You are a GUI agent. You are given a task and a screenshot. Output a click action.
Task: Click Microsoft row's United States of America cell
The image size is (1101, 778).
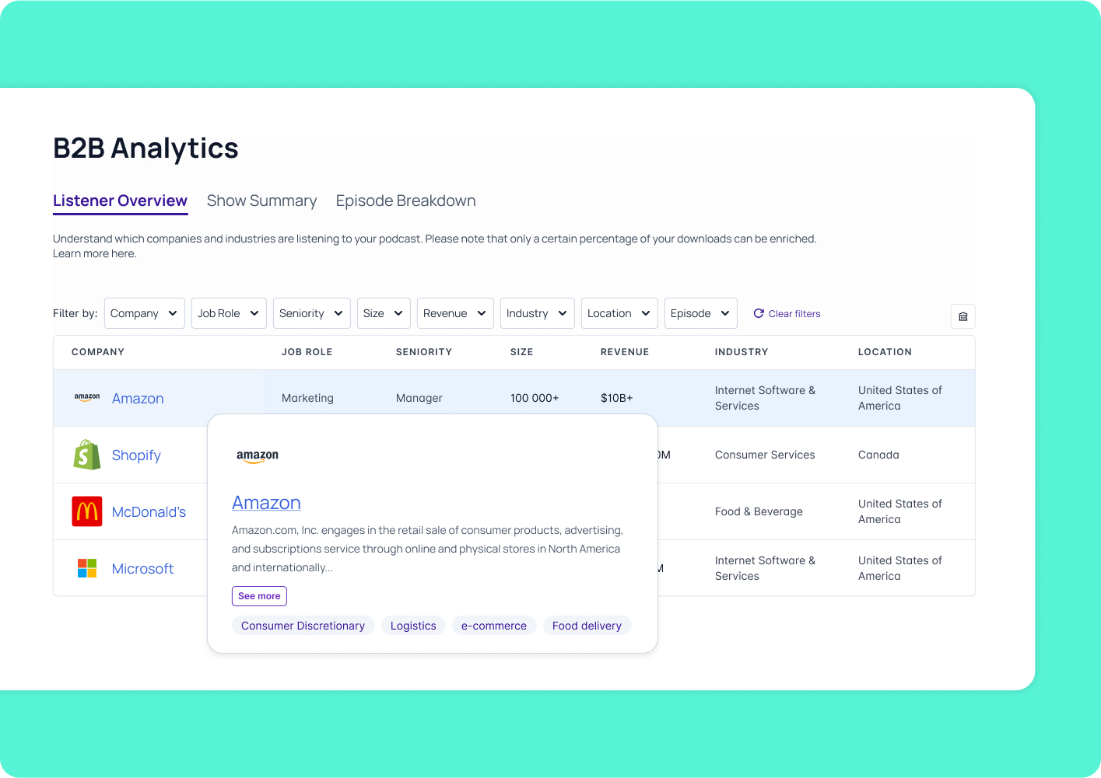coord(900,568)
